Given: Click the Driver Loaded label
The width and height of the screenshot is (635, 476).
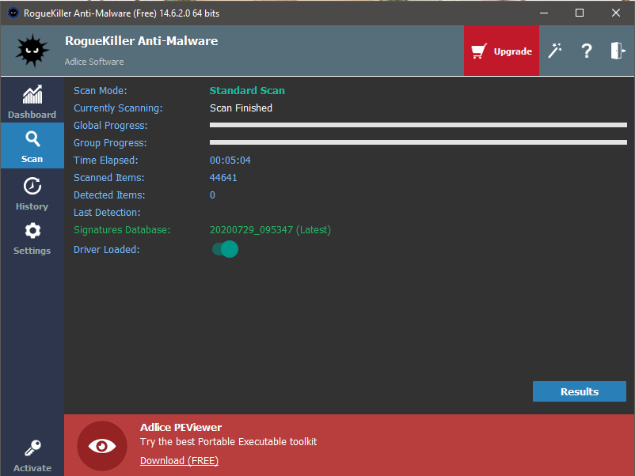Looking at the screenshot, I should (x=107, y=250).
